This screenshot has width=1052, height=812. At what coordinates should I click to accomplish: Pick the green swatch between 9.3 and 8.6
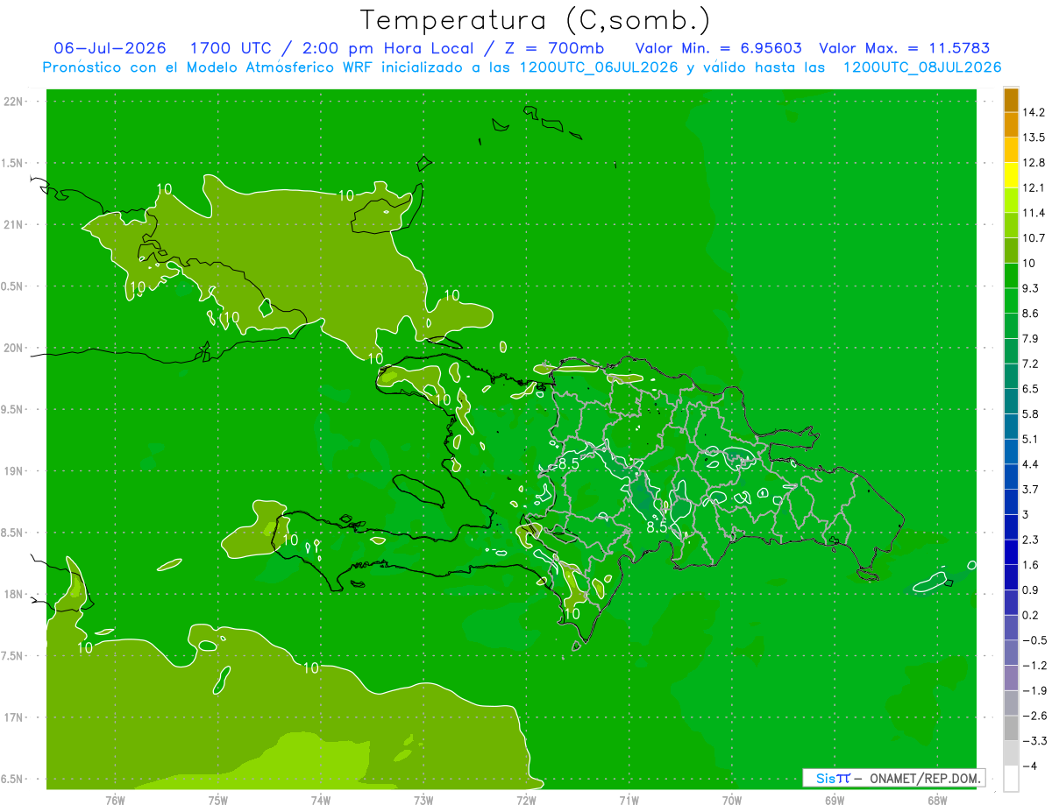tap(1011, 300)
